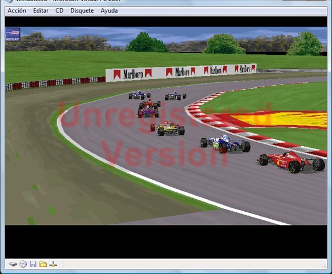332x274 pixels.
Task: Click the blue Williams car near the kerb
Action: (225, 144)
